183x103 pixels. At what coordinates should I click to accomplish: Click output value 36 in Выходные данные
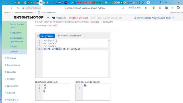pyautogui.click(x=85, y=85)
